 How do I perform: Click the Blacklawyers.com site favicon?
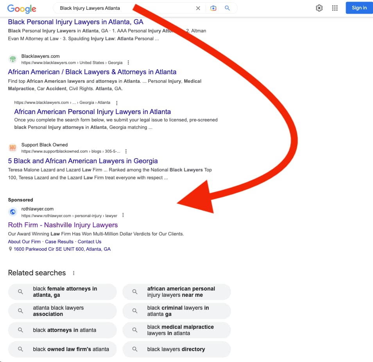[13, 59]
